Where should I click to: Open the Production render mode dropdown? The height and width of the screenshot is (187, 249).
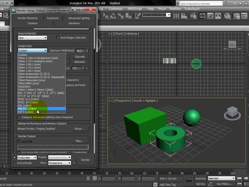tap(27, 157)
